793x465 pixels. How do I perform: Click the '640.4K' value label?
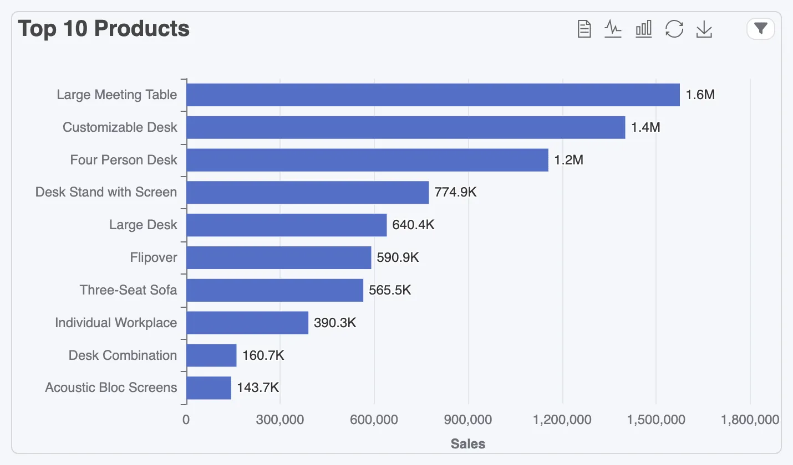coord(414,225)
